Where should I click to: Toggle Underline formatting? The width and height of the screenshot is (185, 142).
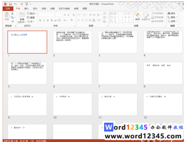tap(48, 20)
